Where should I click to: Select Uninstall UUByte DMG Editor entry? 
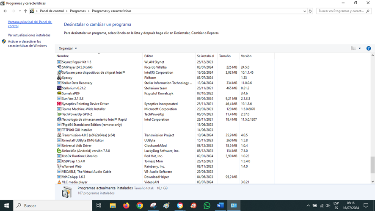click(x=165, y=140)
